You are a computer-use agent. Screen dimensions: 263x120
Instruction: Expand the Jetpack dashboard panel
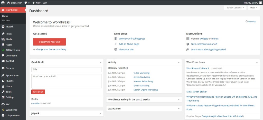[101, 113]
